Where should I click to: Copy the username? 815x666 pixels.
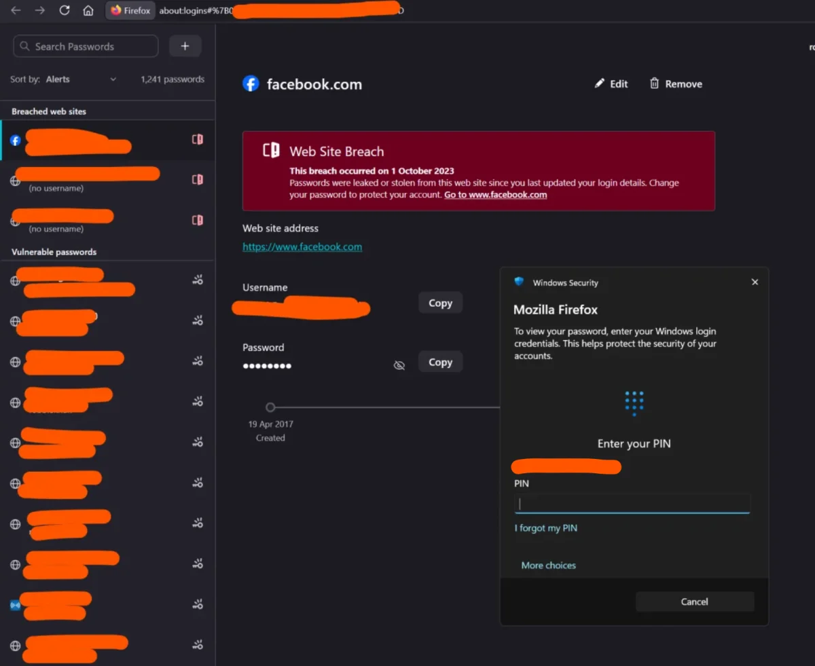pos(440,303)
